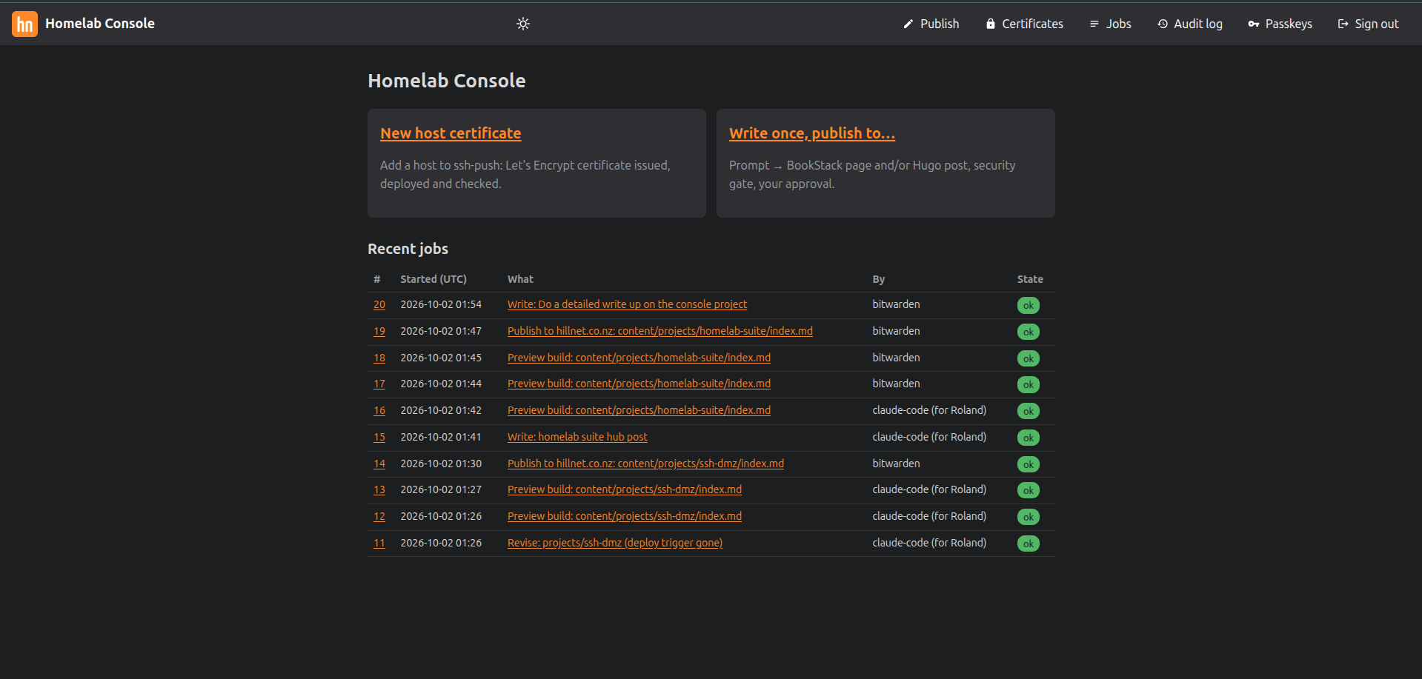Open the 01:45 Preview build homelab-suite link
This screenshot has height=679, width=1422.
click(639, 358)
